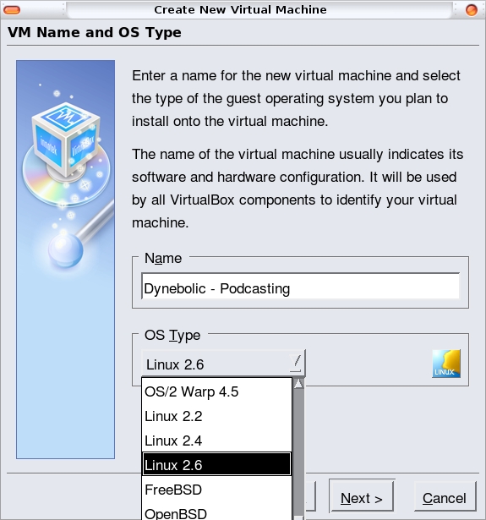Click the Create New Virtual Machine title bar
486x520 pixels.
[x=240, y=9]
